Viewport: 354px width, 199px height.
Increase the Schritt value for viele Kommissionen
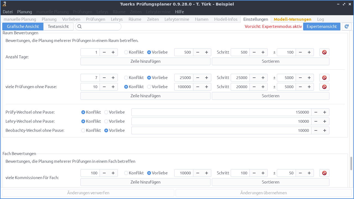[263, 173]
